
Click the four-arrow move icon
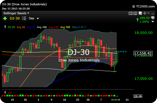tap(145, 13)
